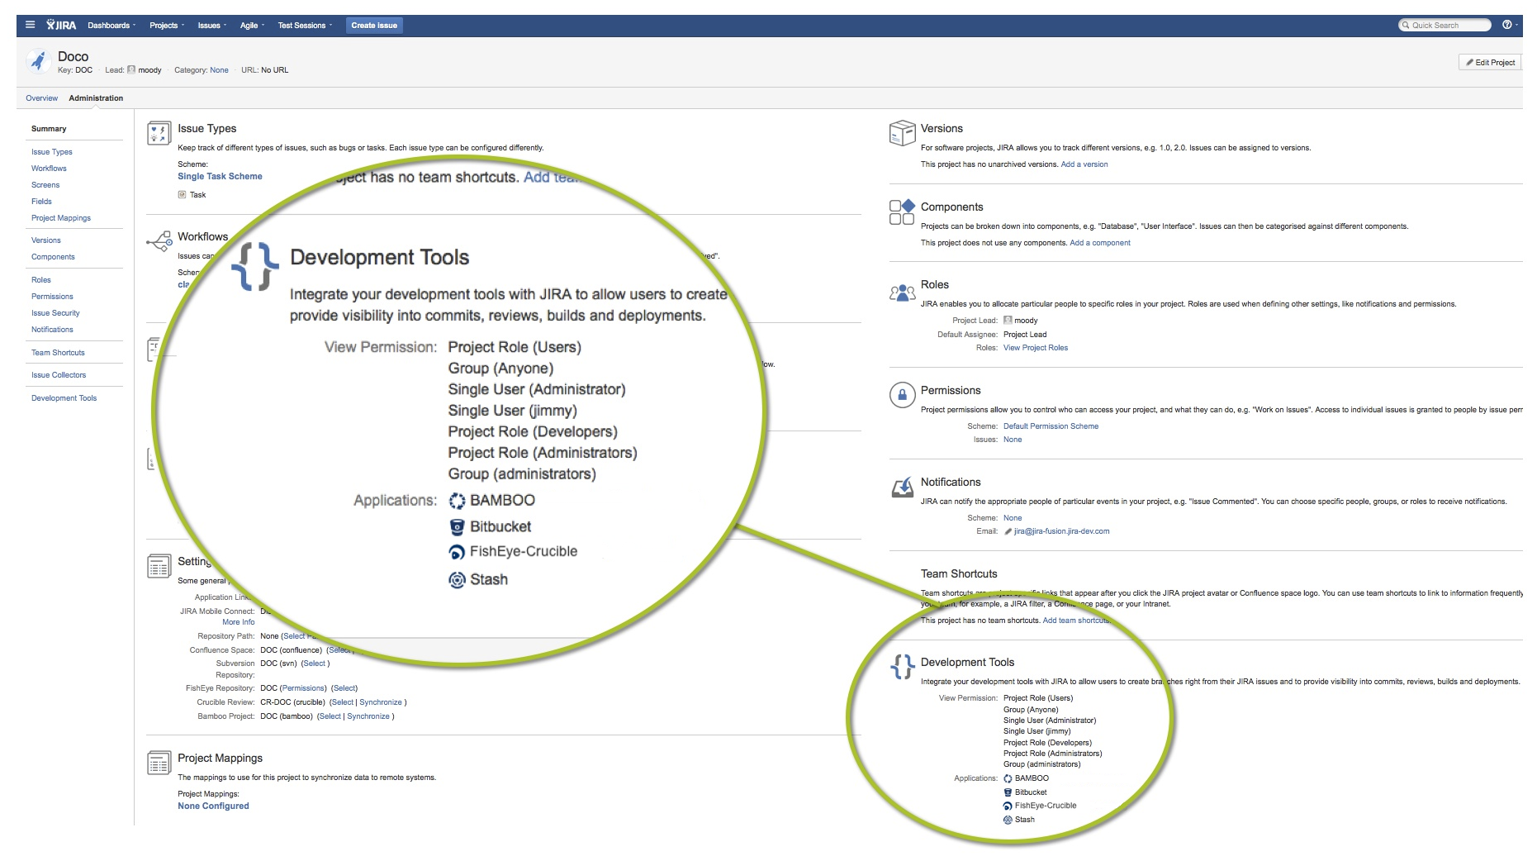
Task: Click Synchronize next to Bamboo Project
Action: point(368,716)
